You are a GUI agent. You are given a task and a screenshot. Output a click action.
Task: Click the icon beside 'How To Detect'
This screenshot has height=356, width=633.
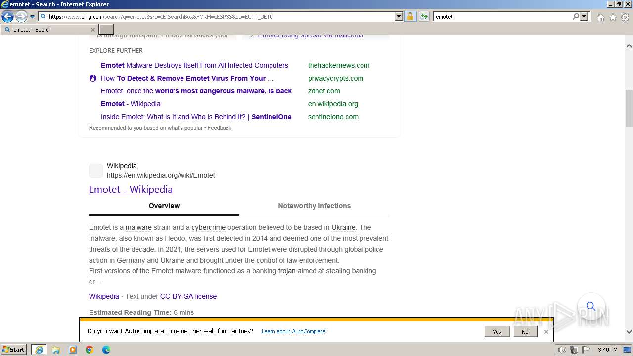93,78
